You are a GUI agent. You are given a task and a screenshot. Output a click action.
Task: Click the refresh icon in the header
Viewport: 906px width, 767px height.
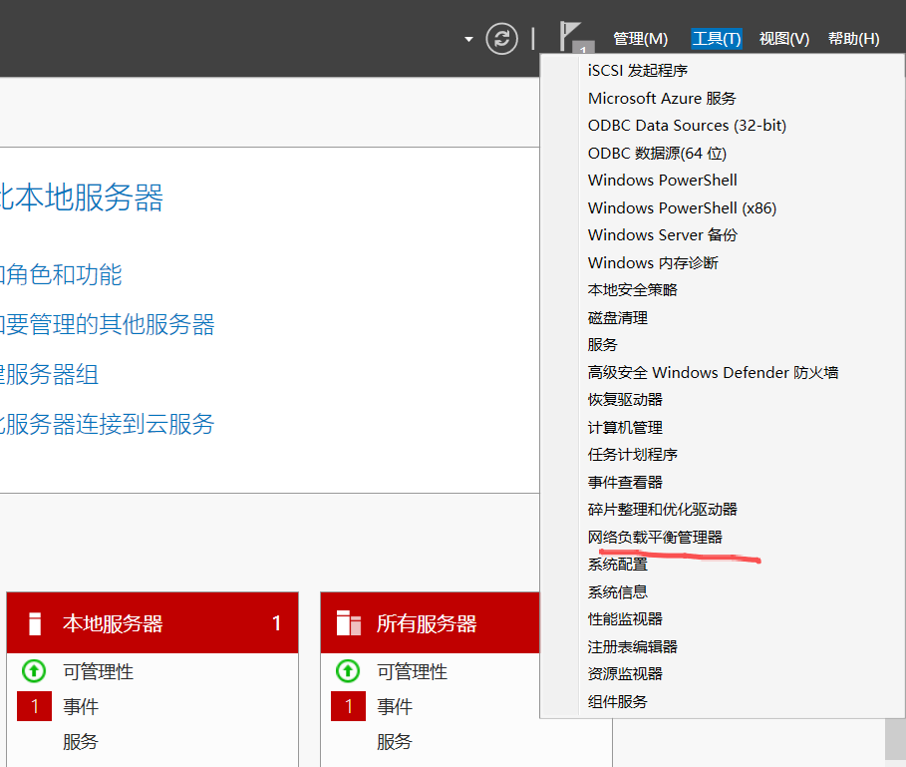tap(502, 39)
